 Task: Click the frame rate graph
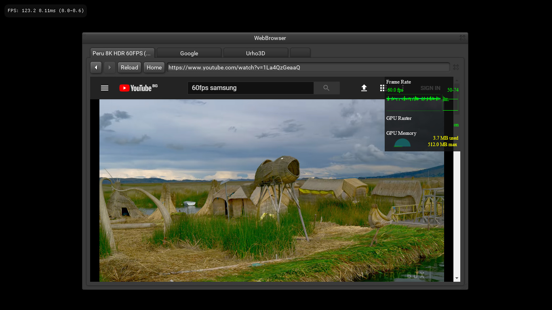(x=413, y=103)
